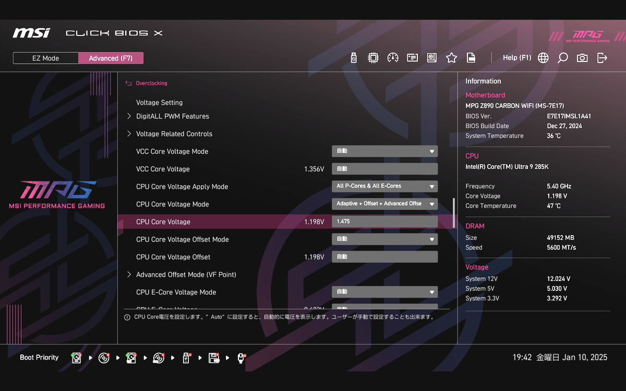Select the network cable boot device icon
This screenshot has width=626, height=391.
[241, 358]
